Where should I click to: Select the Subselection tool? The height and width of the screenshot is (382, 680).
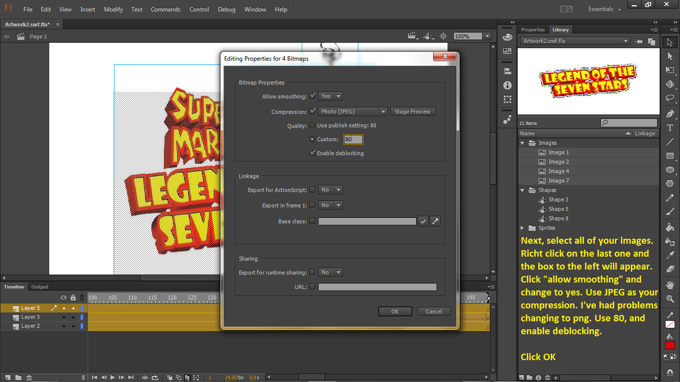(670, 57)
